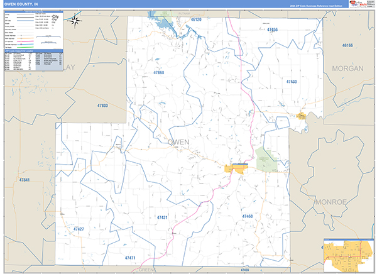Select the MORGAN county label

(347, 68)
